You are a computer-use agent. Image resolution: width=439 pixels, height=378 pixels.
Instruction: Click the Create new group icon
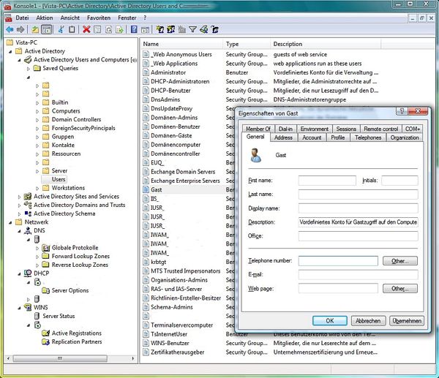point(170,29)
